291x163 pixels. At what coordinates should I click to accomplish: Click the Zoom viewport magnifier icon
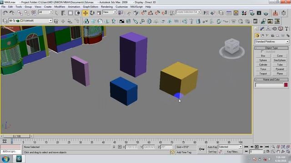click(273, 147)
